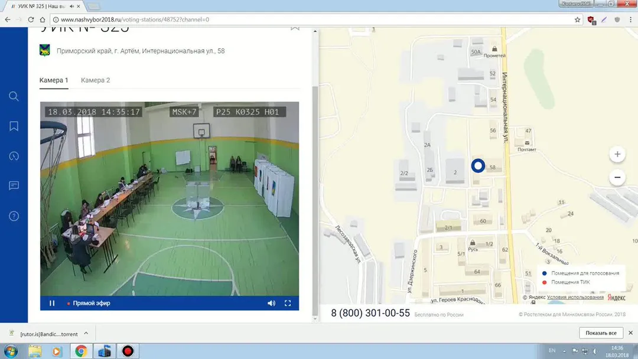
Task: Go to the browser home page
Action: [43, 19]
